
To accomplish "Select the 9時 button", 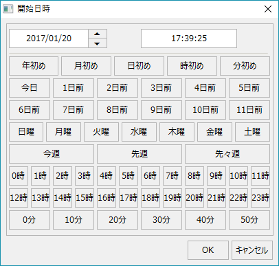I will click(x=216, y=176).
